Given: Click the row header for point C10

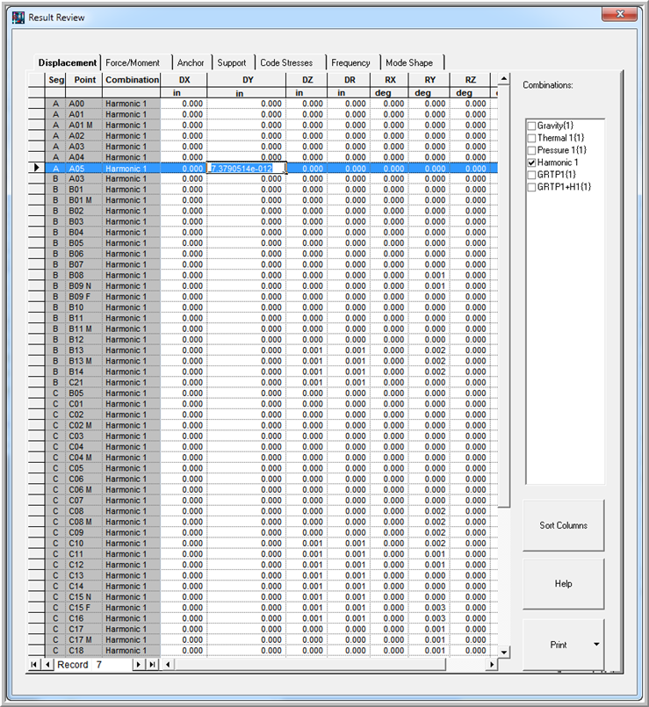Looking at the screenshot, I should pyautogui.click(x=37, y=544).
